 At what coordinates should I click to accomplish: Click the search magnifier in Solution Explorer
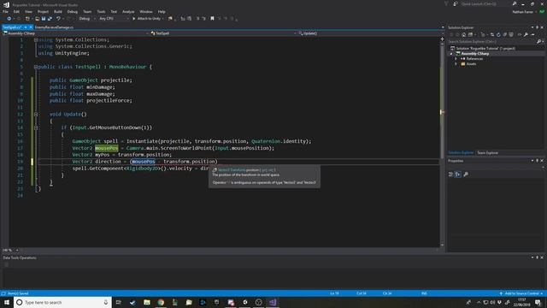click(x=538, y=42)
